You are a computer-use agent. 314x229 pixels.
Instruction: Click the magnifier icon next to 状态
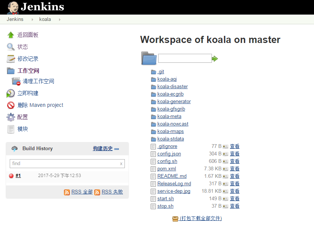coord(10,47)
